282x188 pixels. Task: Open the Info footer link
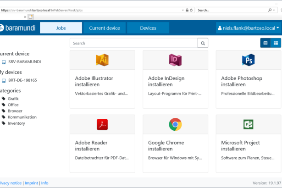[x=44, y=183]
